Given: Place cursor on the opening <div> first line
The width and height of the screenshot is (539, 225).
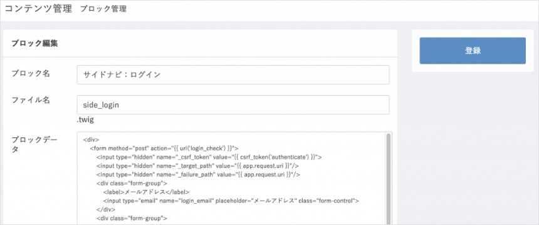Looking at the screenshot, I should (x=91, y=139).
